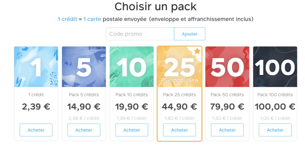Image resolution: width=305 pixels, height=145 pixels.
Task: Click the 44,90 € price label
Action: coord(179,107)
